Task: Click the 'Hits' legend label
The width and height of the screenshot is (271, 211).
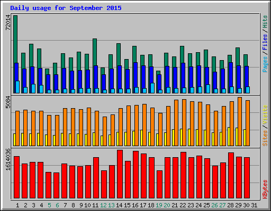Action: (x=265, y=22)
